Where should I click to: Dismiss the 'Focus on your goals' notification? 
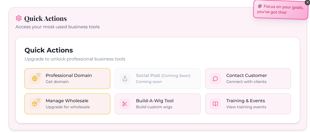click(x=307, y=2)
